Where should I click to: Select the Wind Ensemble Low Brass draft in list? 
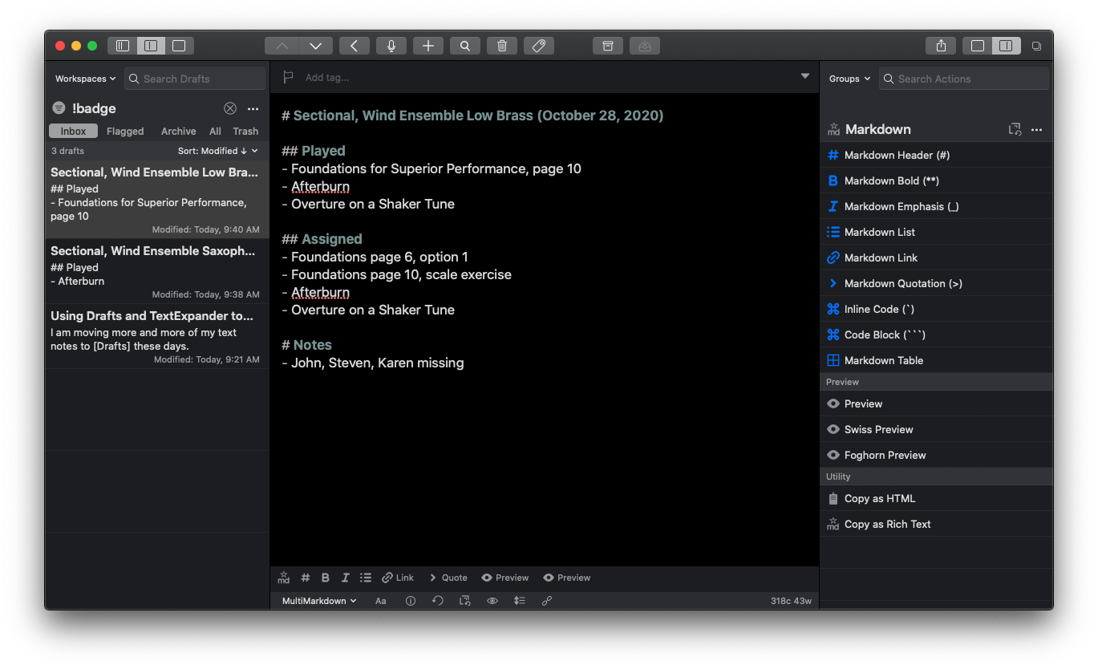click(x=157, y=199)
